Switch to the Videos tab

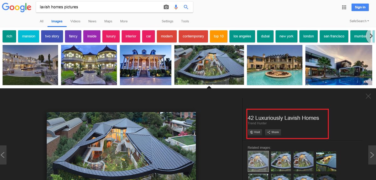(75, 21)
